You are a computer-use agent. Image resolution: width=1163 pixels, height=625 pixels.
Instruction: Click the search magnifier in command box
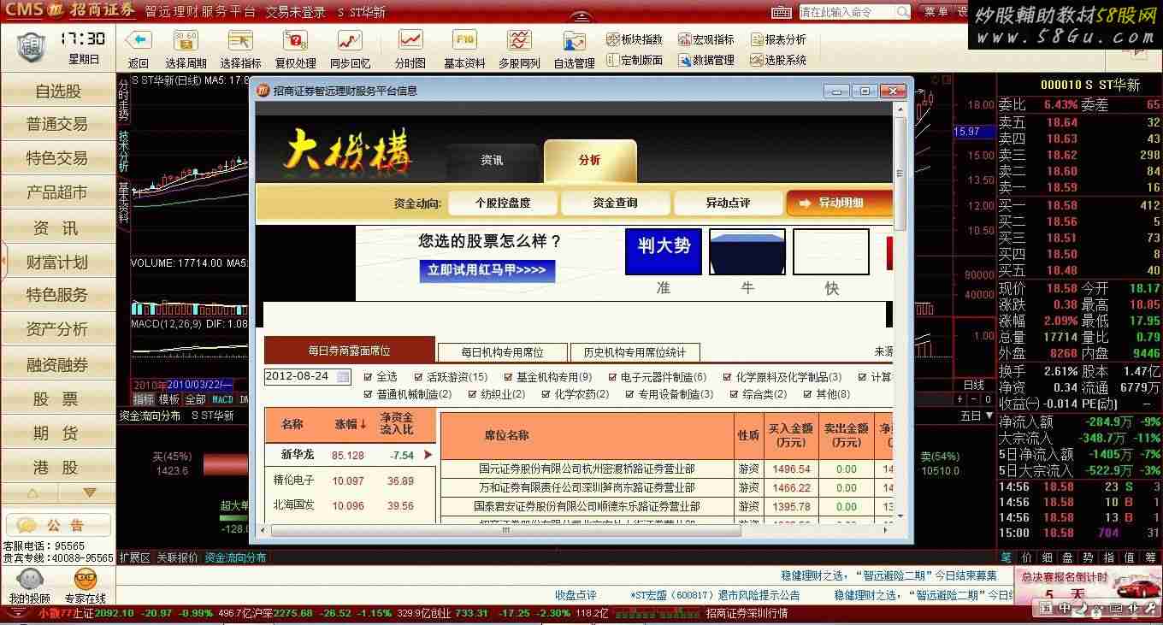click(x=903, y=12)
